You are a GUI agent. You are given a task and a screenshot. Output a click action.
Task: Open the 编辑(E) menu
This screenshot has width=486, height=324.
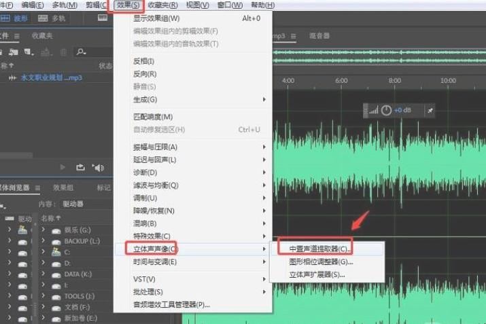click(x=33, y=5)
